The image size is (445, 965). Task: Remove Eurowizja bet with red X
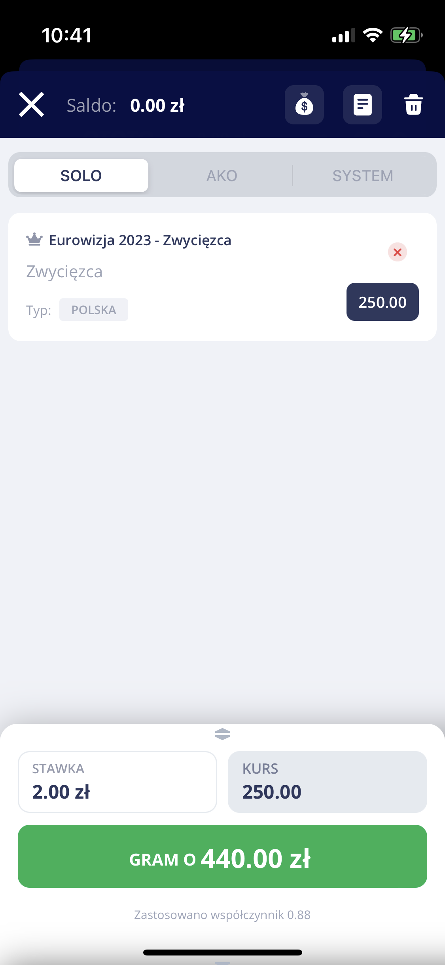click(x=397, y=252)
